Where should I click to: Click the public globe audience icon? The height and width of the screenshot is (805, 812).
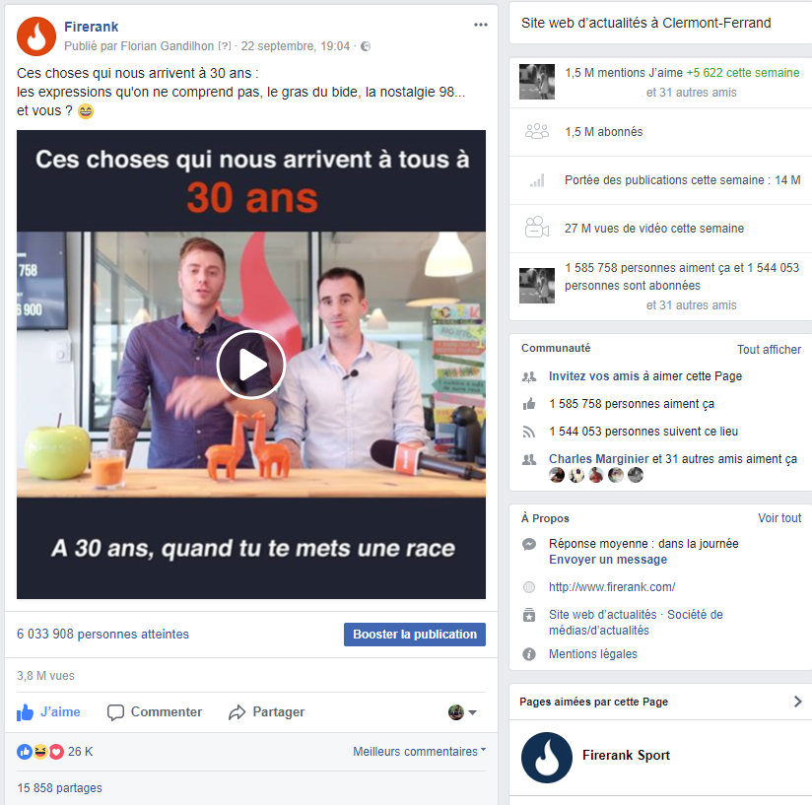(x=365, y=46)
